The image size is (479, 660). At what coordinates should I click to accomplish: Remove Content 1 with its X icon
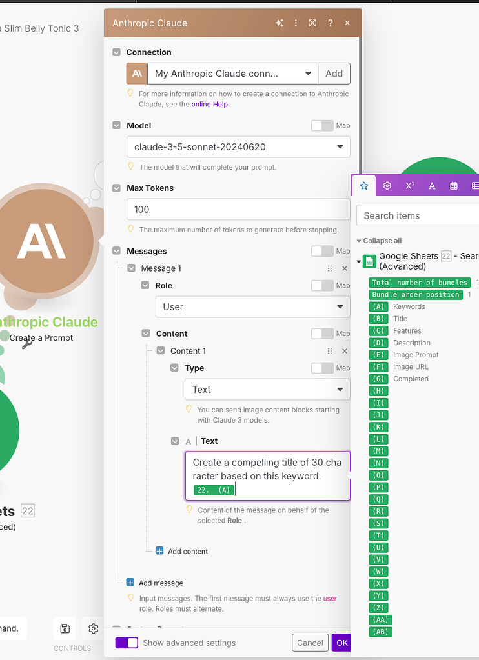[344, 351]
